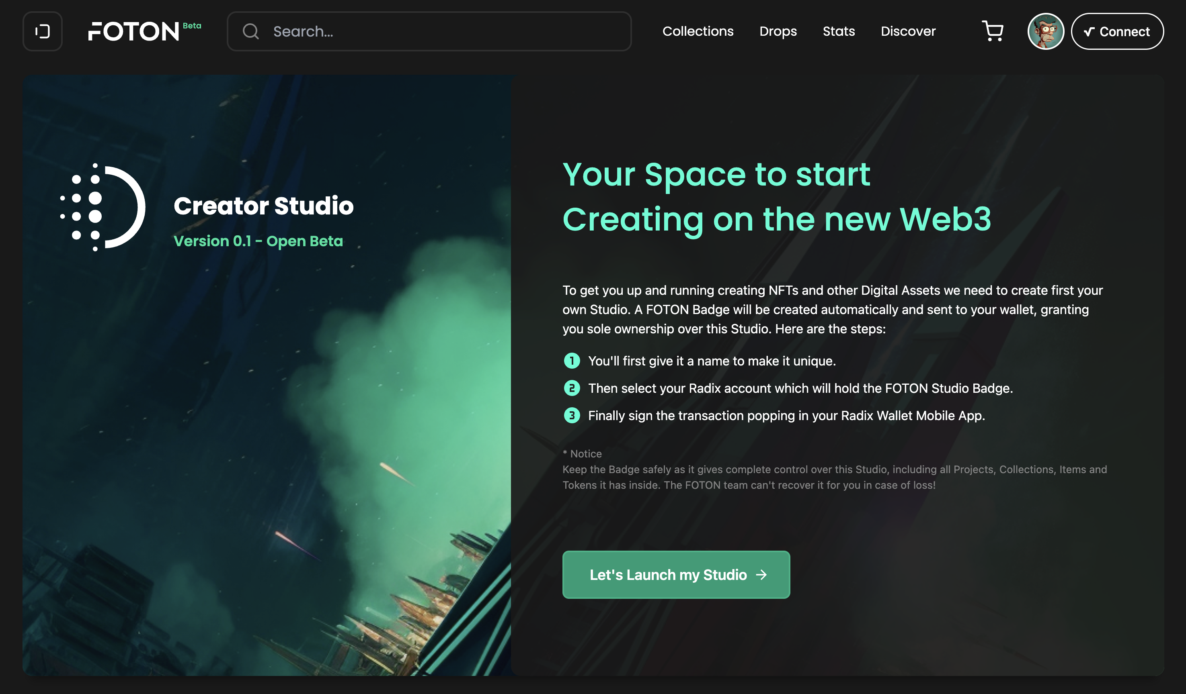
Task: Open the Collections menu
Action: tap(698, 31)
